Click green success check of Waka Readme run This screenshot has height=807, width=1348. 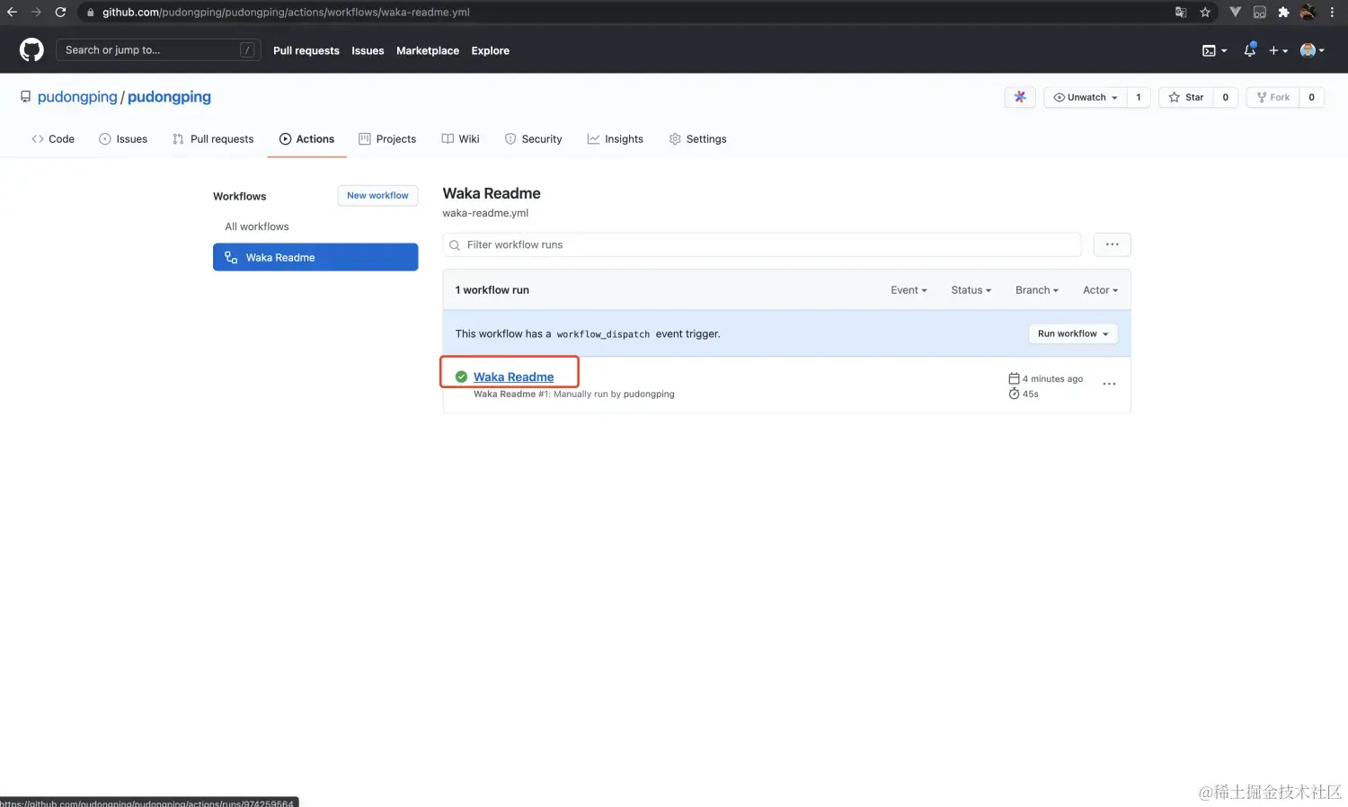pyautogui.click(x=461, y=377)
